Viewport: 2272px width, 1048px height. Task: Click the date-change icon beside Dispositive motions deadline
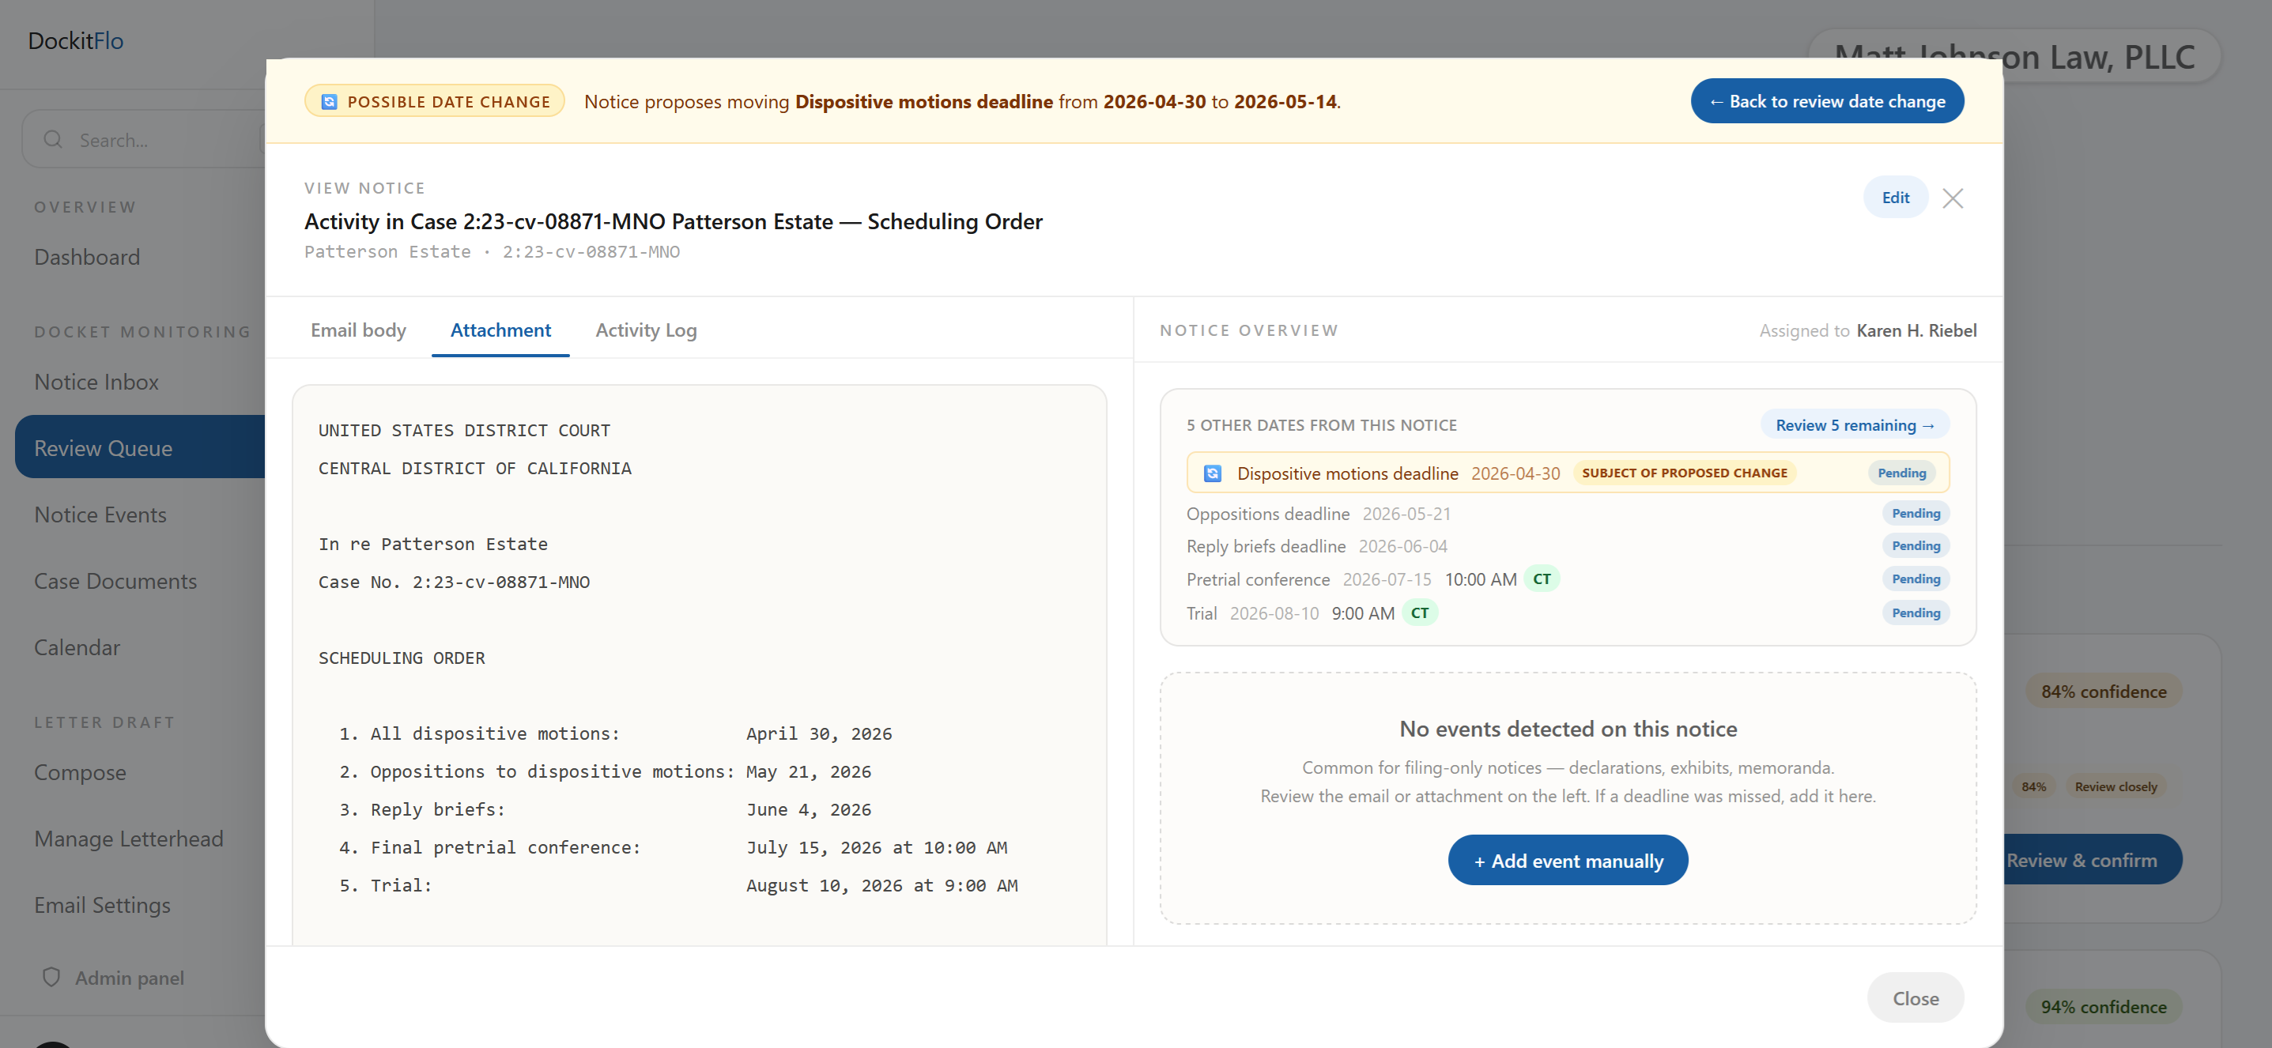1213,473
